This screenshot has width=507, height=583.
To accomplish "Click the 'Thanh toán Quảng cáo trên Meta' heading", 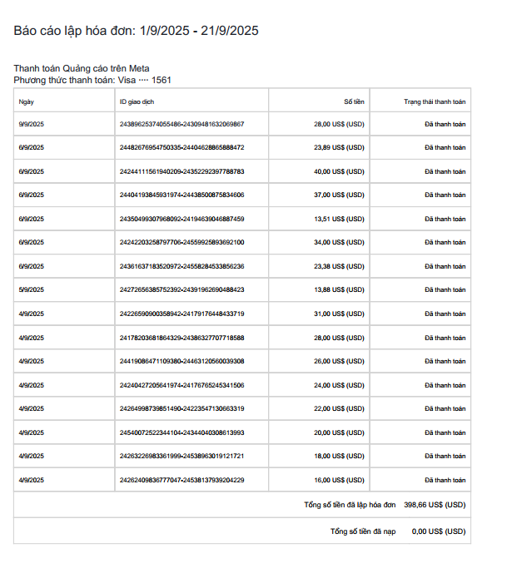I will 82,68.
